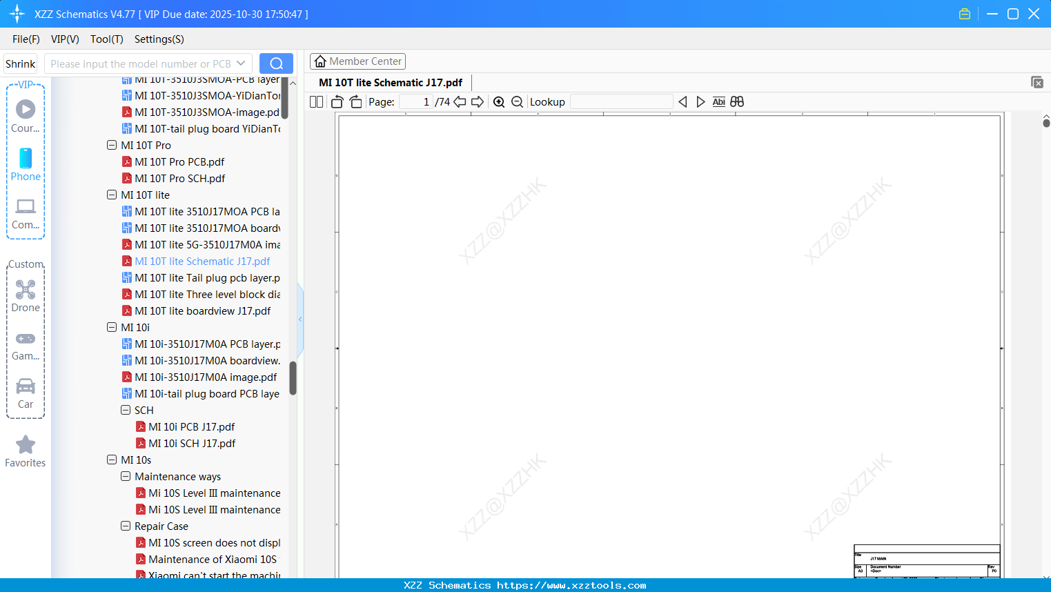Open MI 10T Pro PCB.pdf
The image size is (1051, 592).
click(x=173, y=162)
